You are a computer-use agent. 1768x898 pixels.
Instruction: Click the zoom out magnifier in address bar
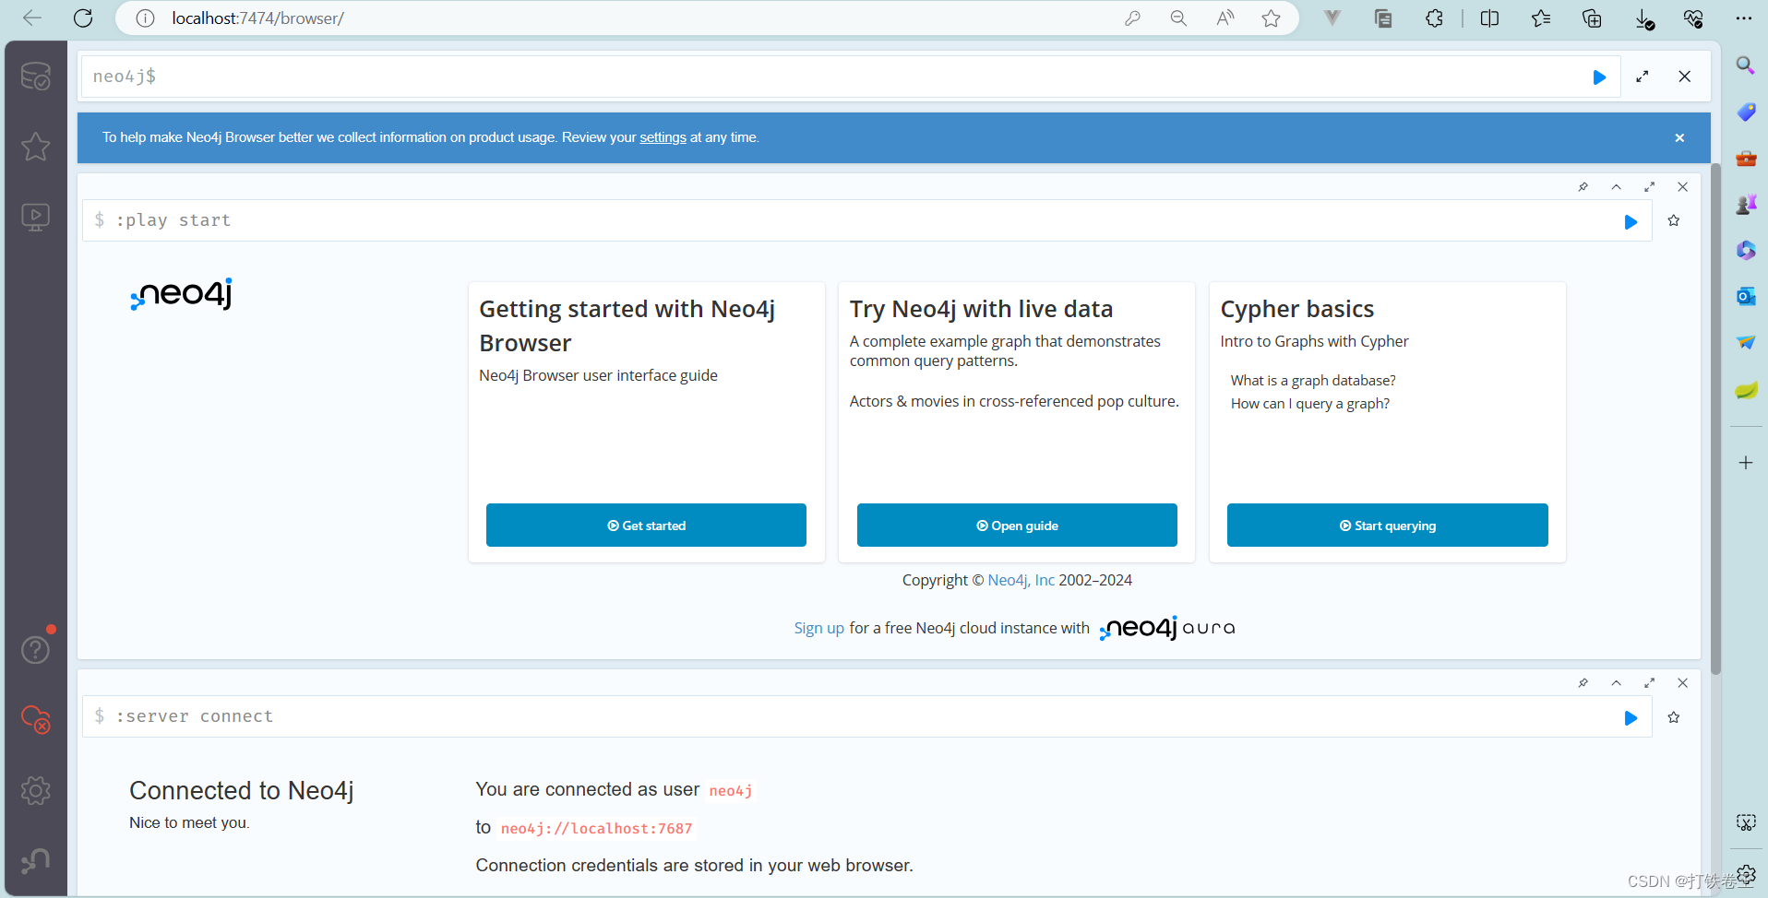coord(1178,18)
